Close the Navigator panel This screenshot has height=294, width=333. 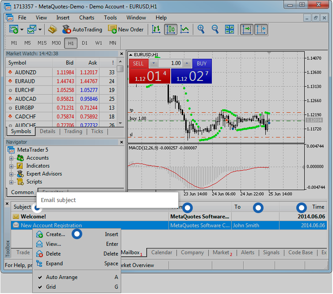pos(122,142)
